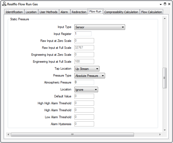Expand the Tap Location dropdown showing Up Stream
Screen dimensions: 173x143
[87, 69]
